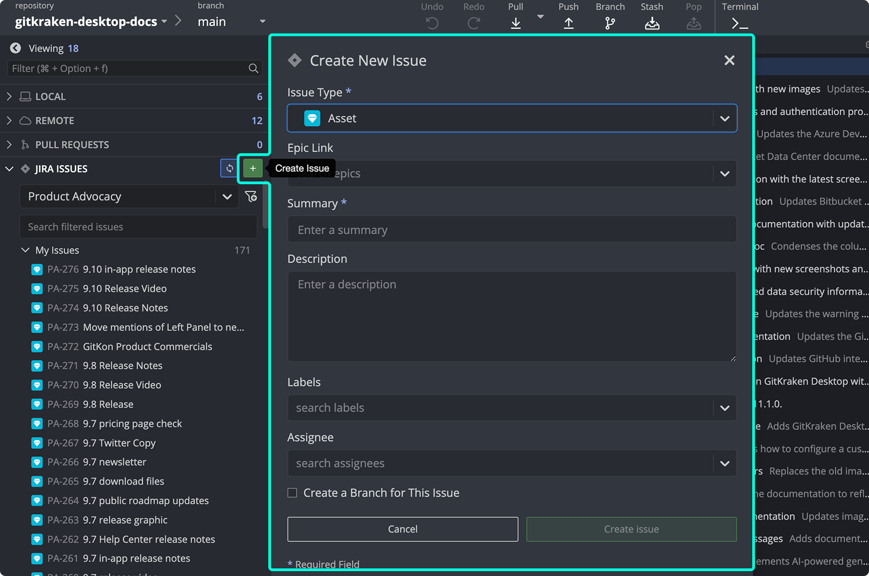Click the Cancel button
This screenshot has width=869, height=576.
tap(402, 529)
